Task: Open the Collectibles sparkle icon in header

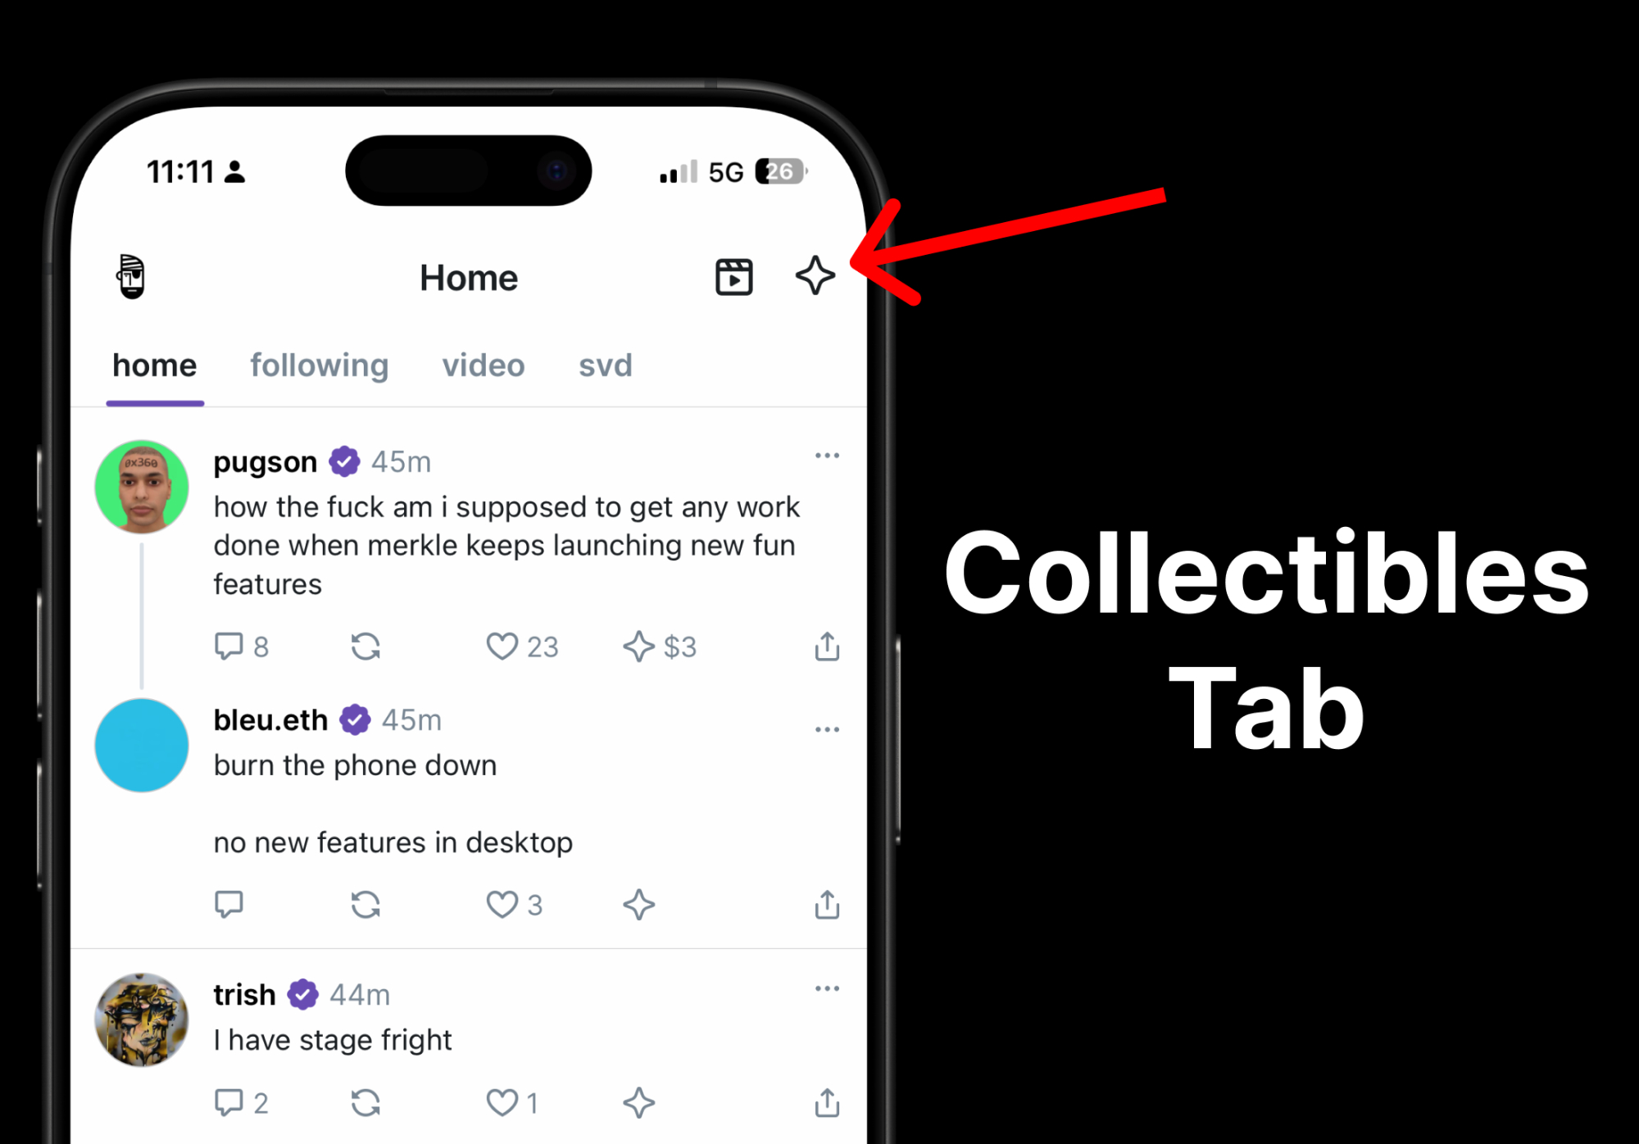Action: 815,275
